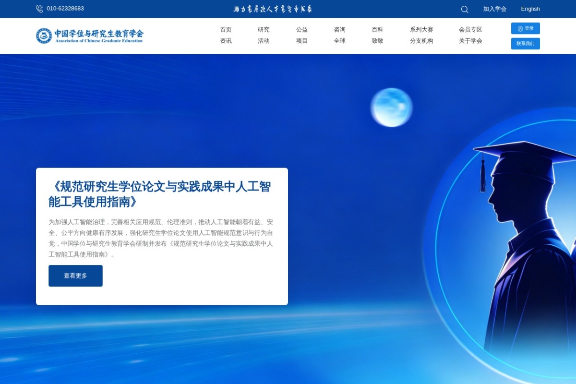Open the 加入学会 link
The width and height of the screenshot is (576, 384).
point(495,9)
